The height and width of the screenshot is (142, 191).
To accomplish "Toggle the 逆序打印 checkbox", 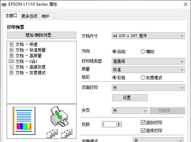I will pos(143,130).
